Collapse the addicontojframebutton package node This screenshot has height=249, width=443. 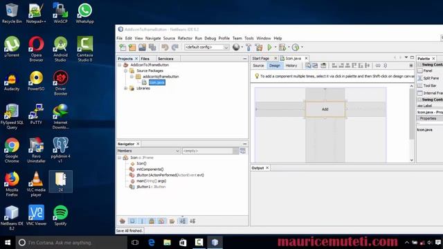(x=132, y=77)
